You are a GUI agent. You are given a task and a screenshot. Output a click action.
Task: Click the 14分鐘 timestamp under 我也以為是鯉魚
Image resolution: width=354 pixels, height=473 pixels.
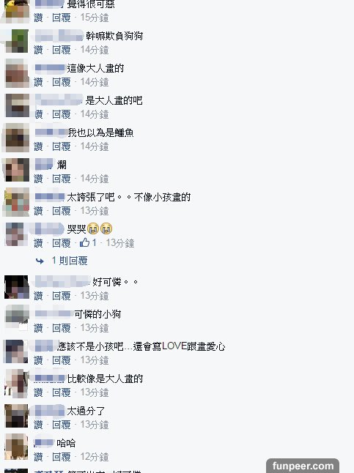[x=95, y=146]
